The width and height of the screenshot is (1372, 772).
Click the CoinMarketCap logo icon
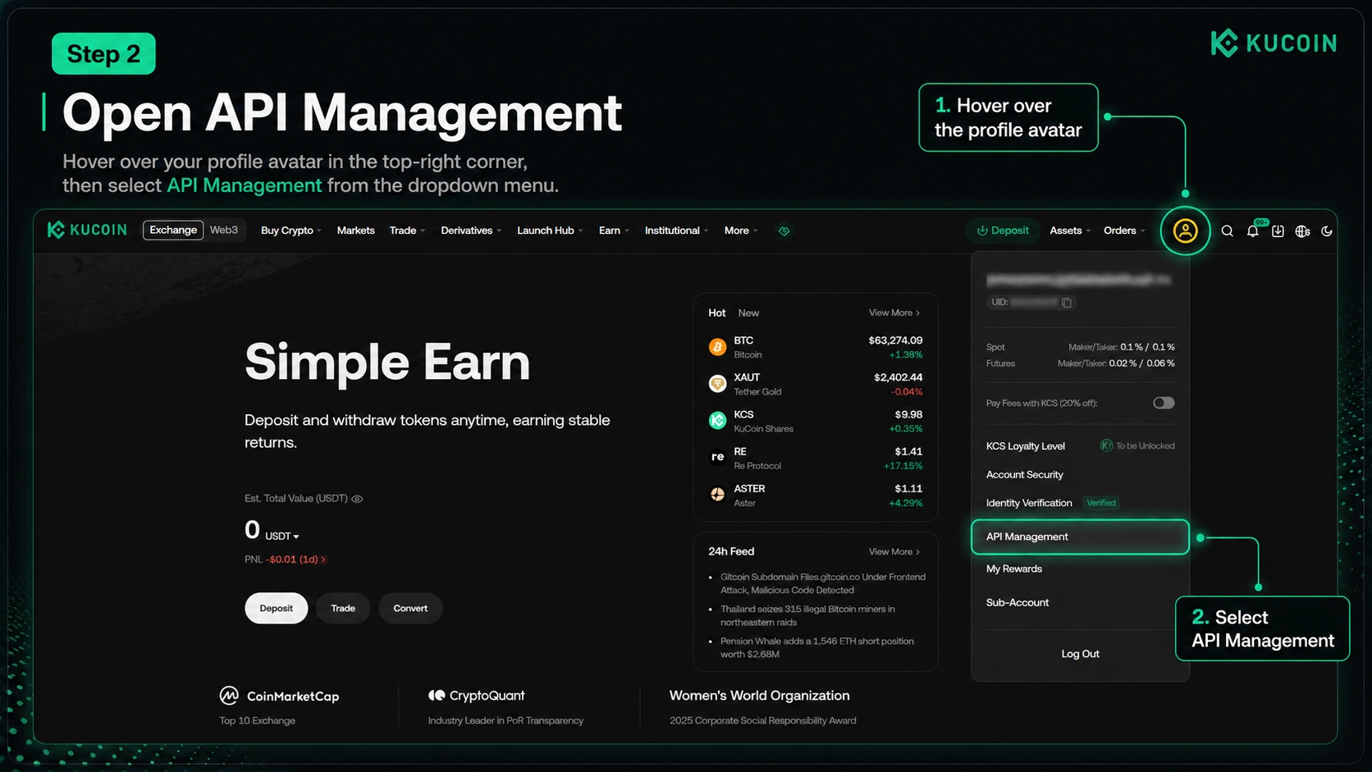click(229, 696)
